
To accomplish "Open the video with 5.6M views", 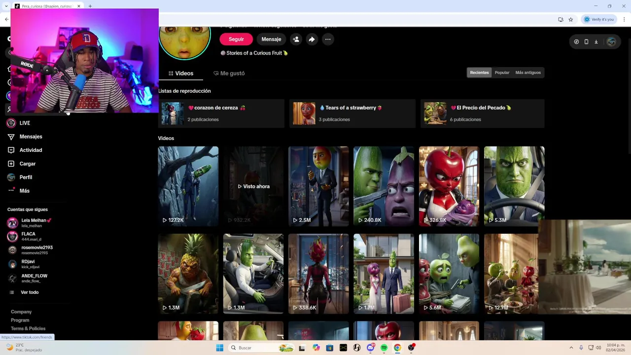I will pyautogui.click(x=449, y=274).
